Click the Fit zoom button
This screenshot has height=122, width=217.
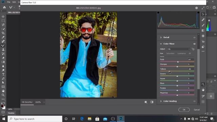pyautogui.click(x=27, y=102)
